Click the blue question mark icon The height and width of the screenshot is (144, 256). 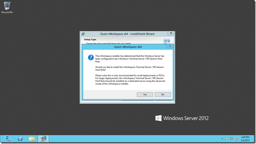[x=91, y=57]
